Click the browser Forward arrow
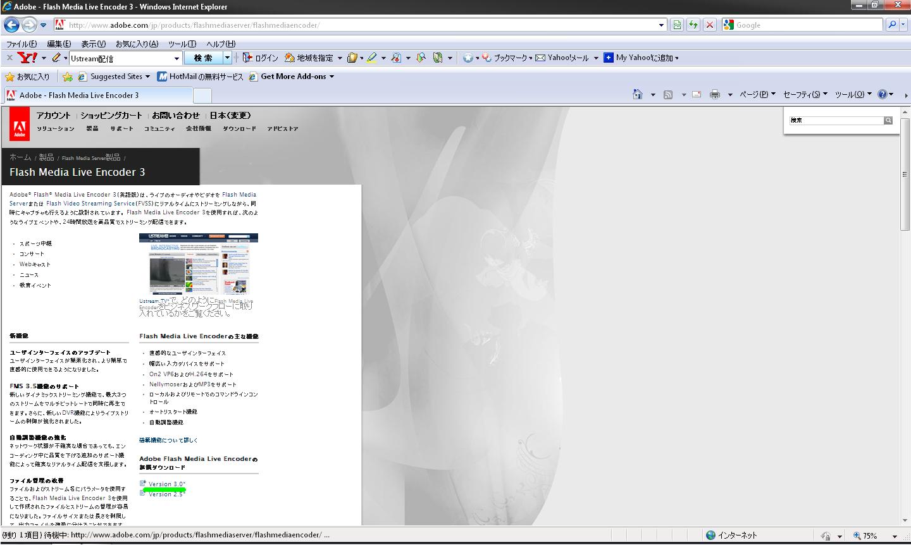This screenshot has height=545, width=911. pos(29,25)
